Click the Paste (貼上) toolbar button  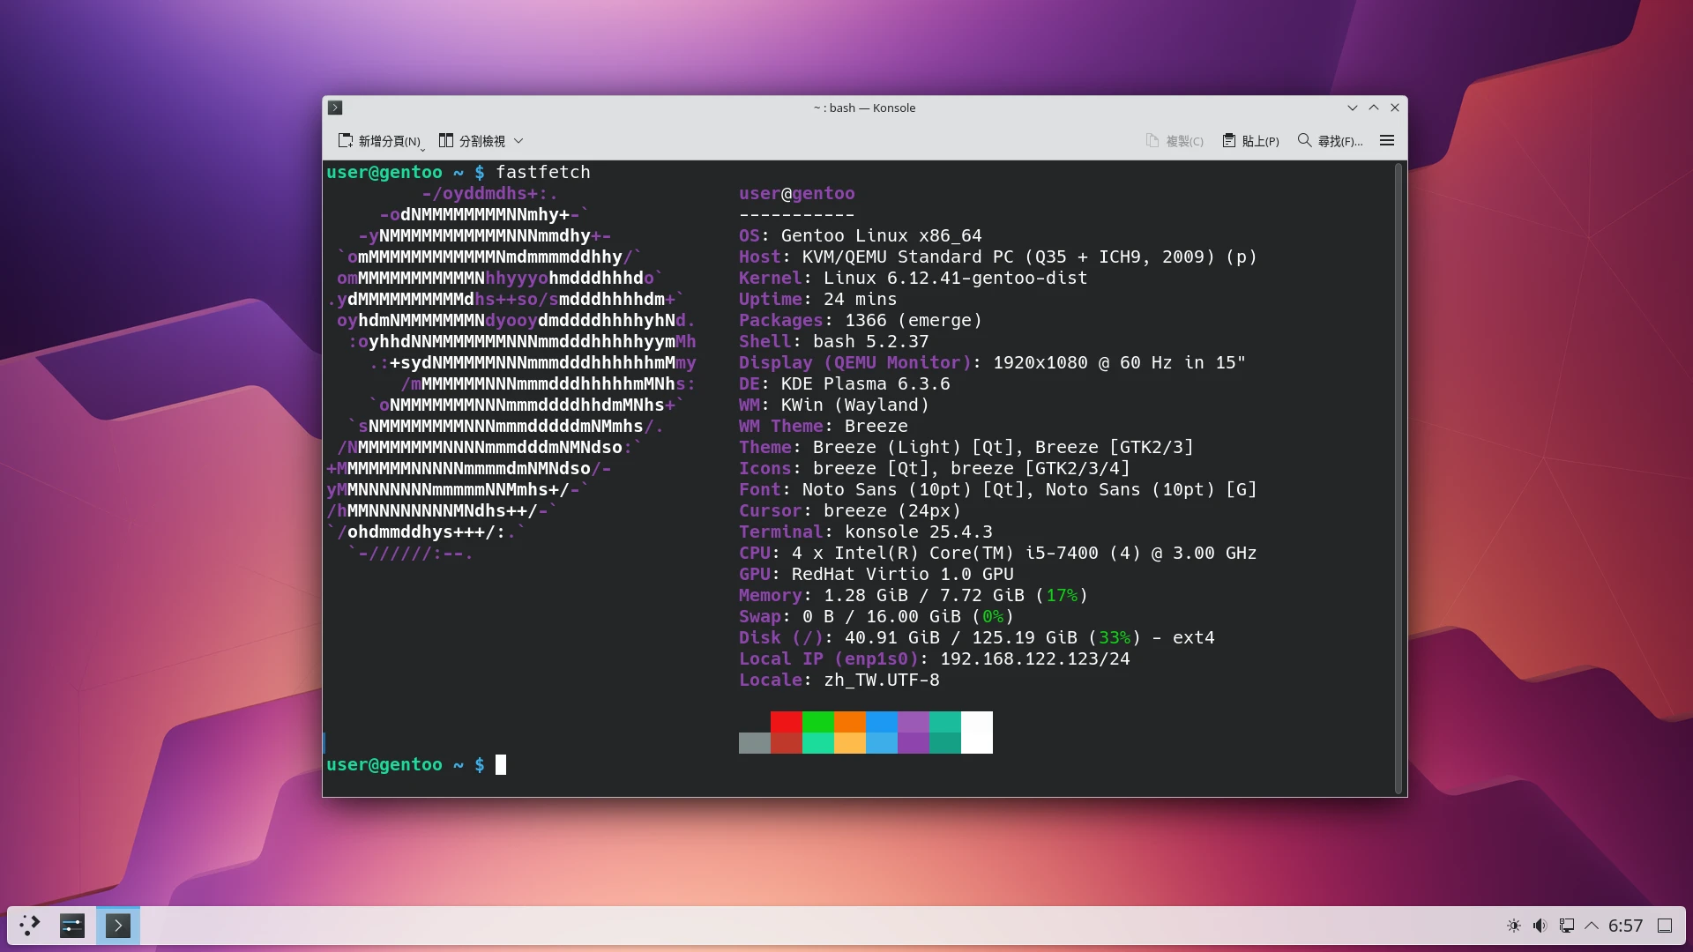click(1250, 141)
